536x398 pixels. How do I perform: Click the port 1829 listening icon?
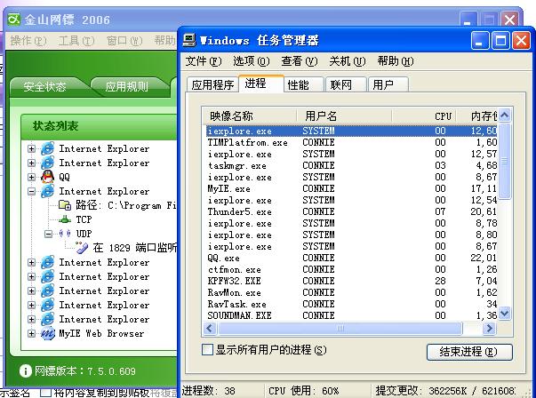82,248
